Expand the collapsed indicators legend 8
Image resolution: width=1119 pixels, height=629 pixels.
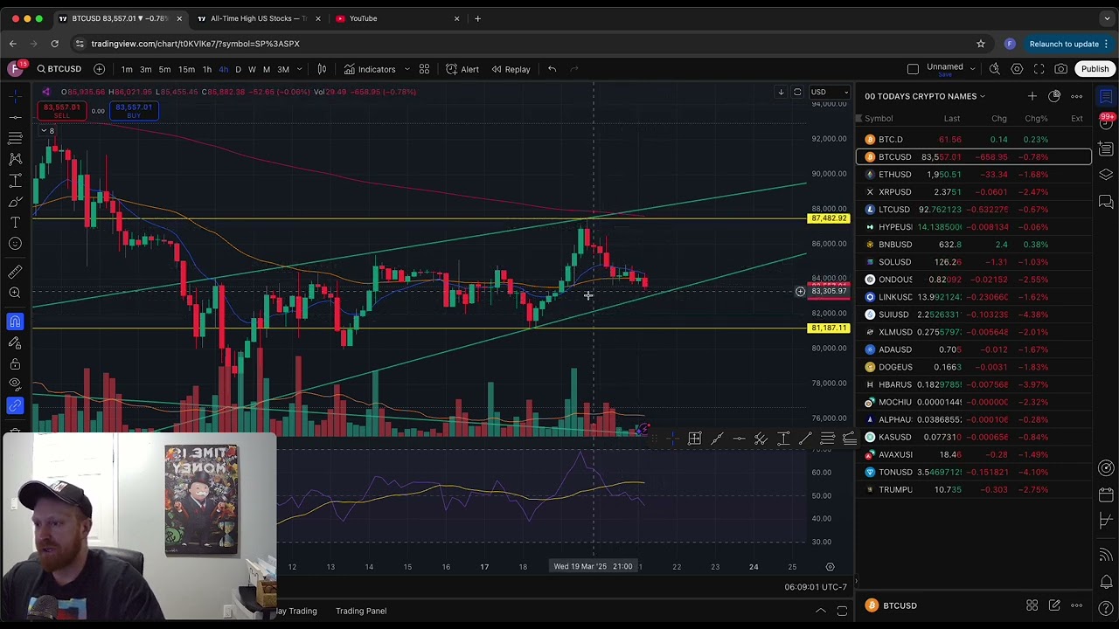(46, 131)
